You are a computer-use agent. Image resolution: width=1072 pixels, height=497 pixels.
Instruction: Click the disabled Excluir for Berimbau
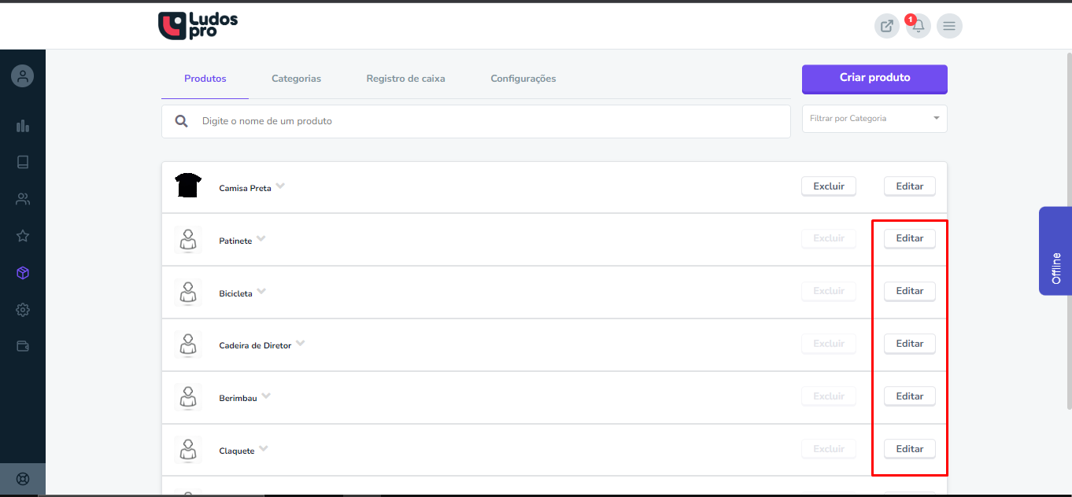829,396
